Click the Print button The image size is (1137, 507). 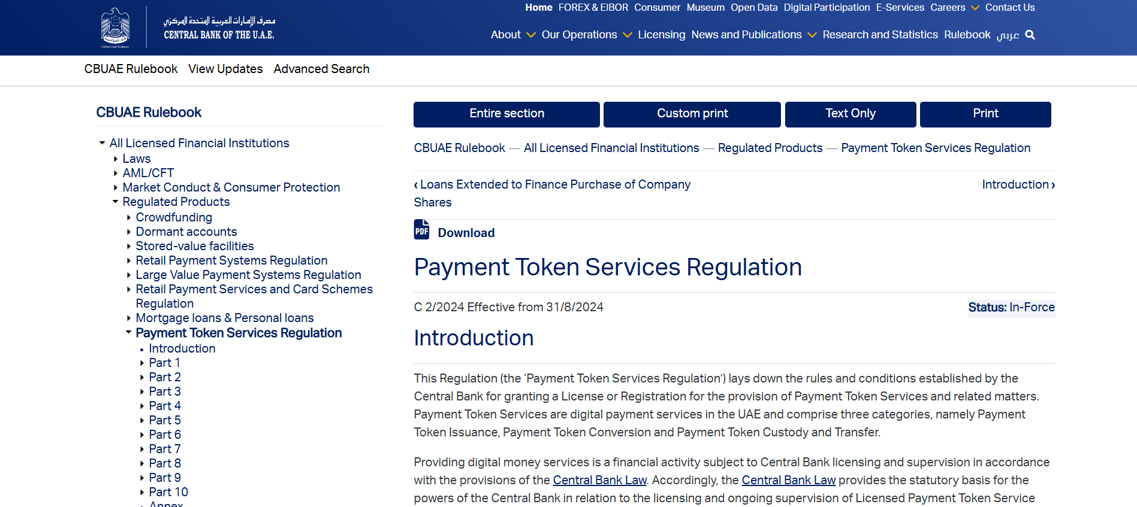click(985, 114)
